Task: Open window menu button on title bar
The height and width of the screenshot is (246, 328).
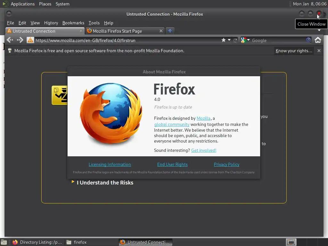Action: coord(9,13)
